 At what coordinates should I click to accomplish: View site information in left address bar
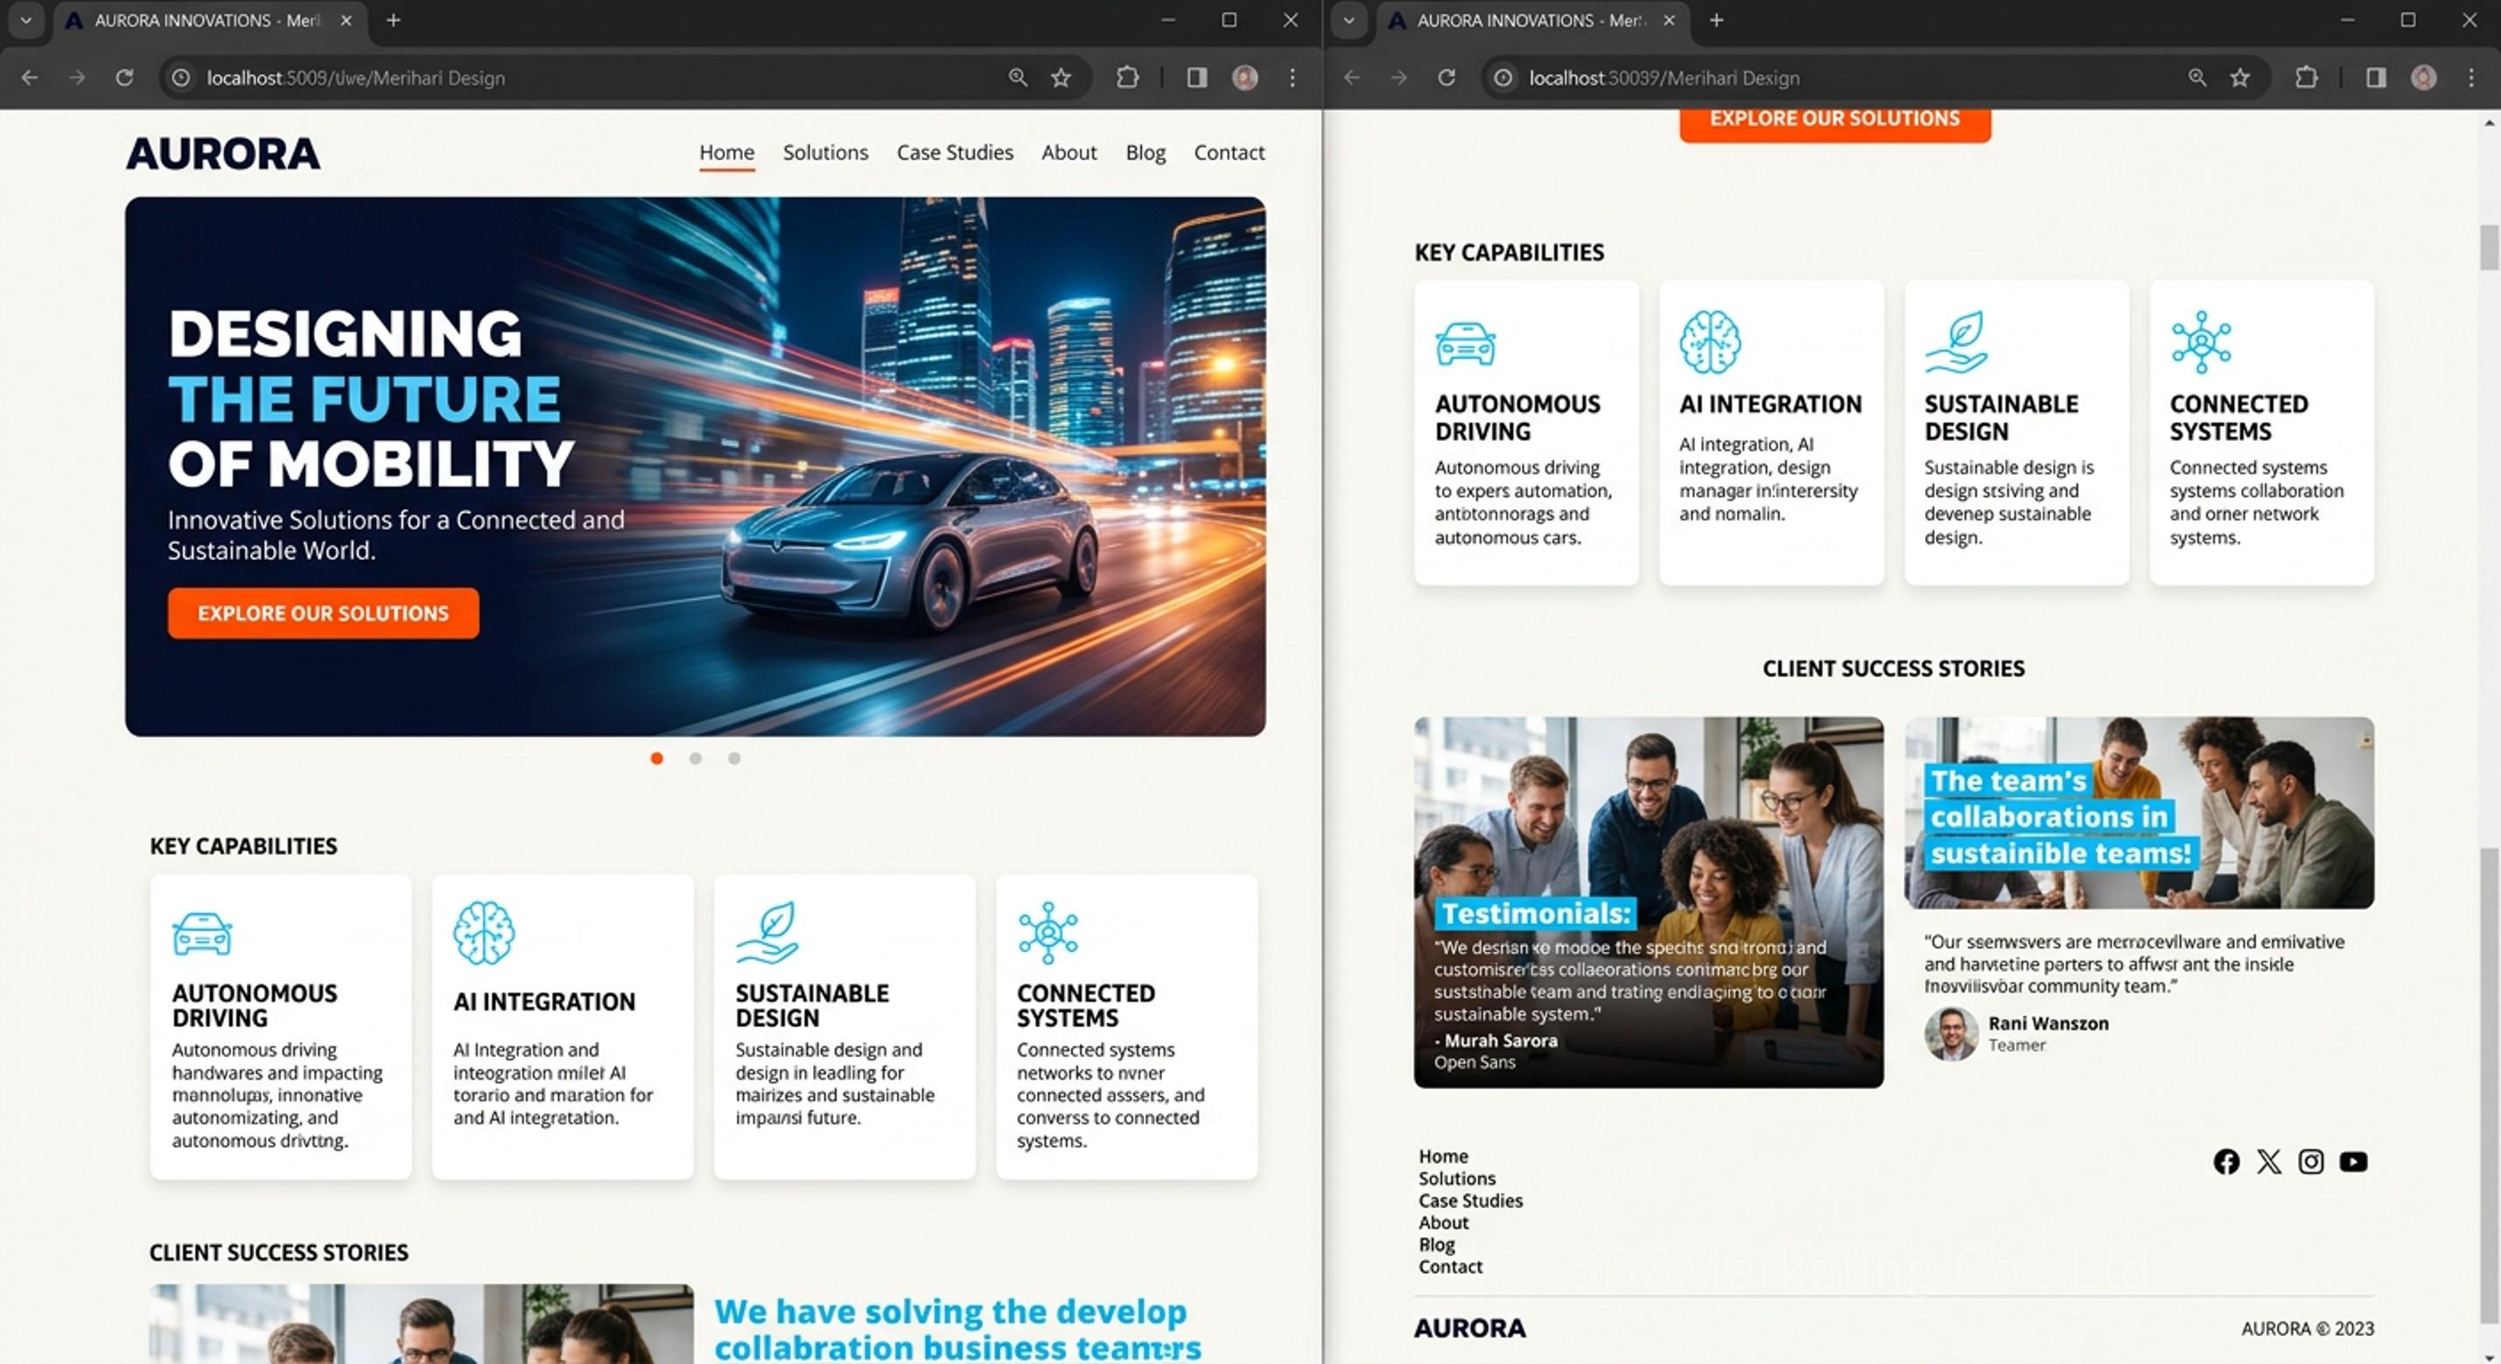point(180,78)
